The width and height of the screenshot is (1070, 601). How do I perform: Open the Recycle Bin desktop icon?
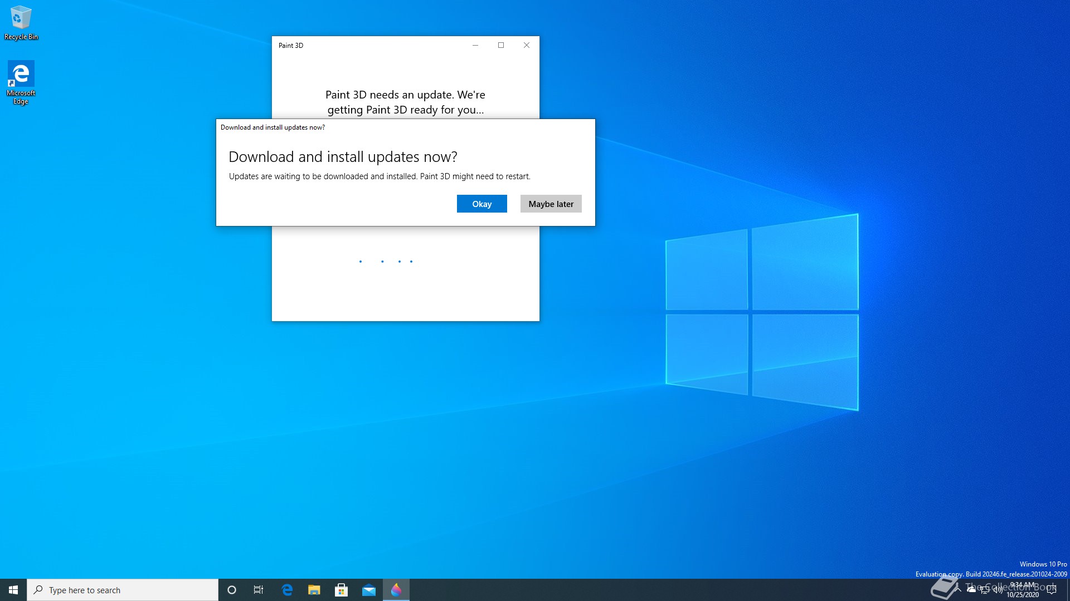pyautogui.click(x=21, y=23)
